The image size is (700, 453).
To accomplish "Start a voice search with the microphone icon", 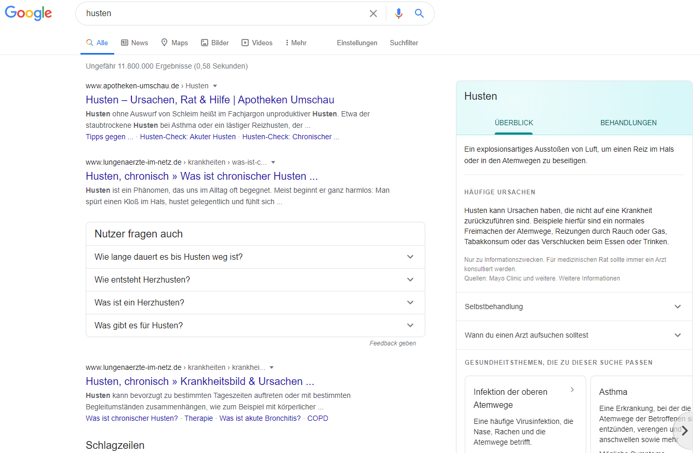I will pyautogui.click(x=398, y=14).
